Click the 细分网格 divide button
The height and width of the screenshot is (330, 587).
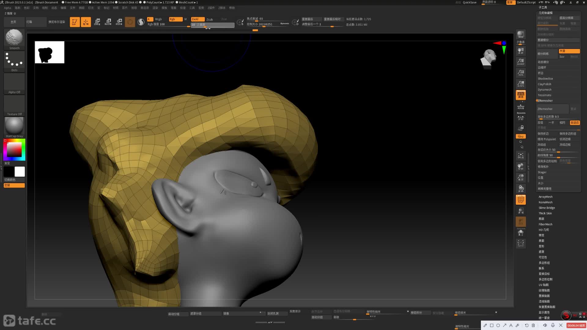pos(547,54)
